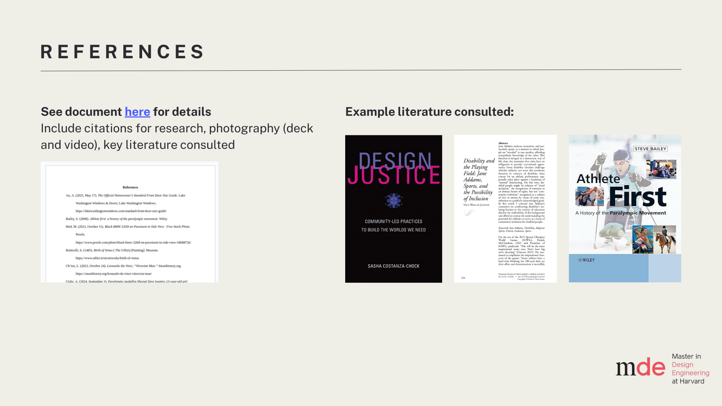Click the horse rider photo on Athlete First
Image resolution: width=722 pixels, height=406 pixels.
(x=665, y=239)
